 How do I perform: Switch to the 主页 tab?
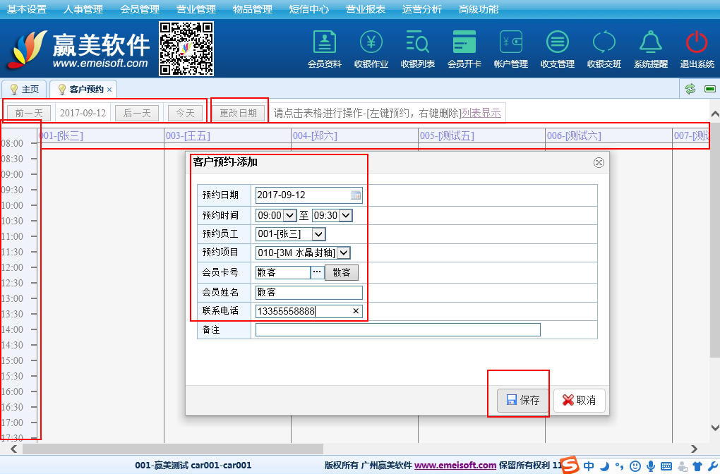pyautogui.click(x=24, y=90)
